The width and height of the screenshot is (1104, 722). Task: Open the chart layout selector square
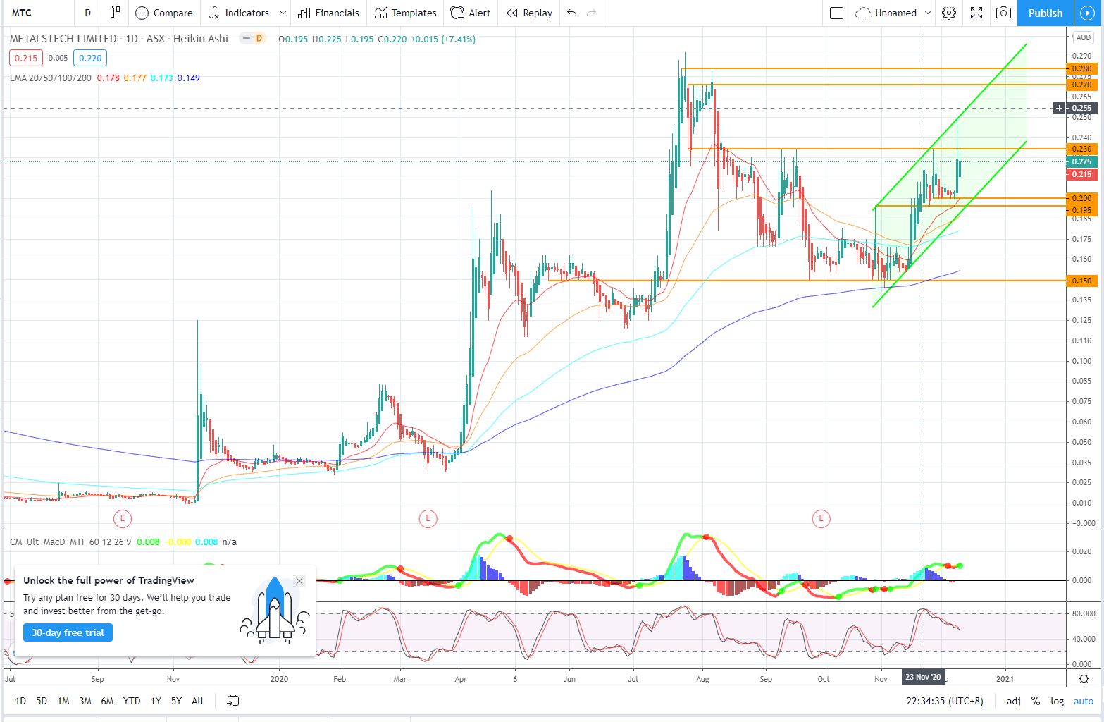click(836, 13)
